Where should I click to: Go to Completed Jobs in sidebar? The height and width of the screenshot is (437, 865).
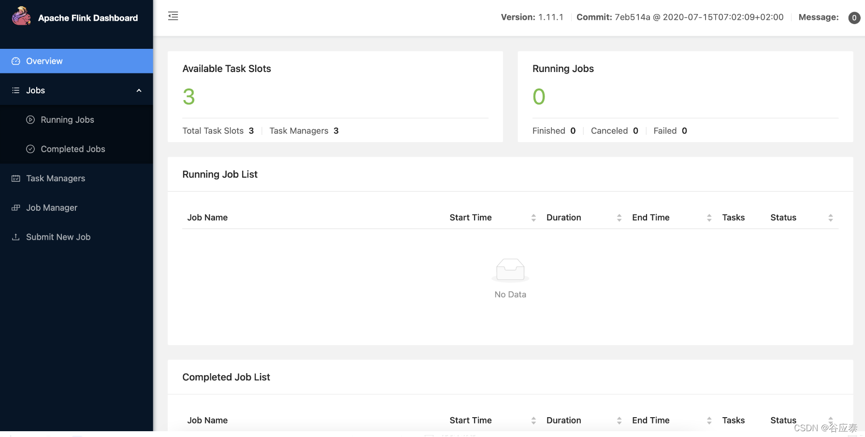[73, 149]
